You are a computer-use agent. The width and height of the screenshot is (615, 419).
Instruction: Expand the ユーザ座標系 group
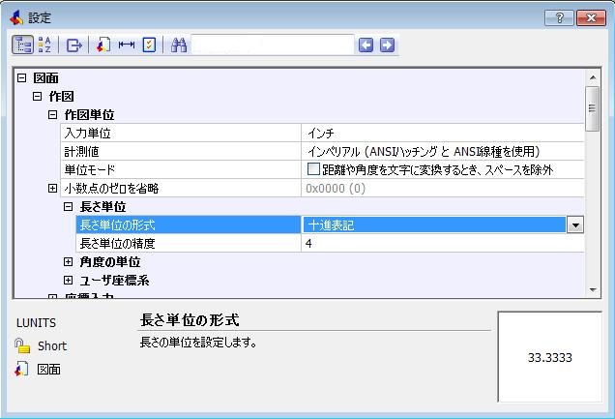point(69,280)
